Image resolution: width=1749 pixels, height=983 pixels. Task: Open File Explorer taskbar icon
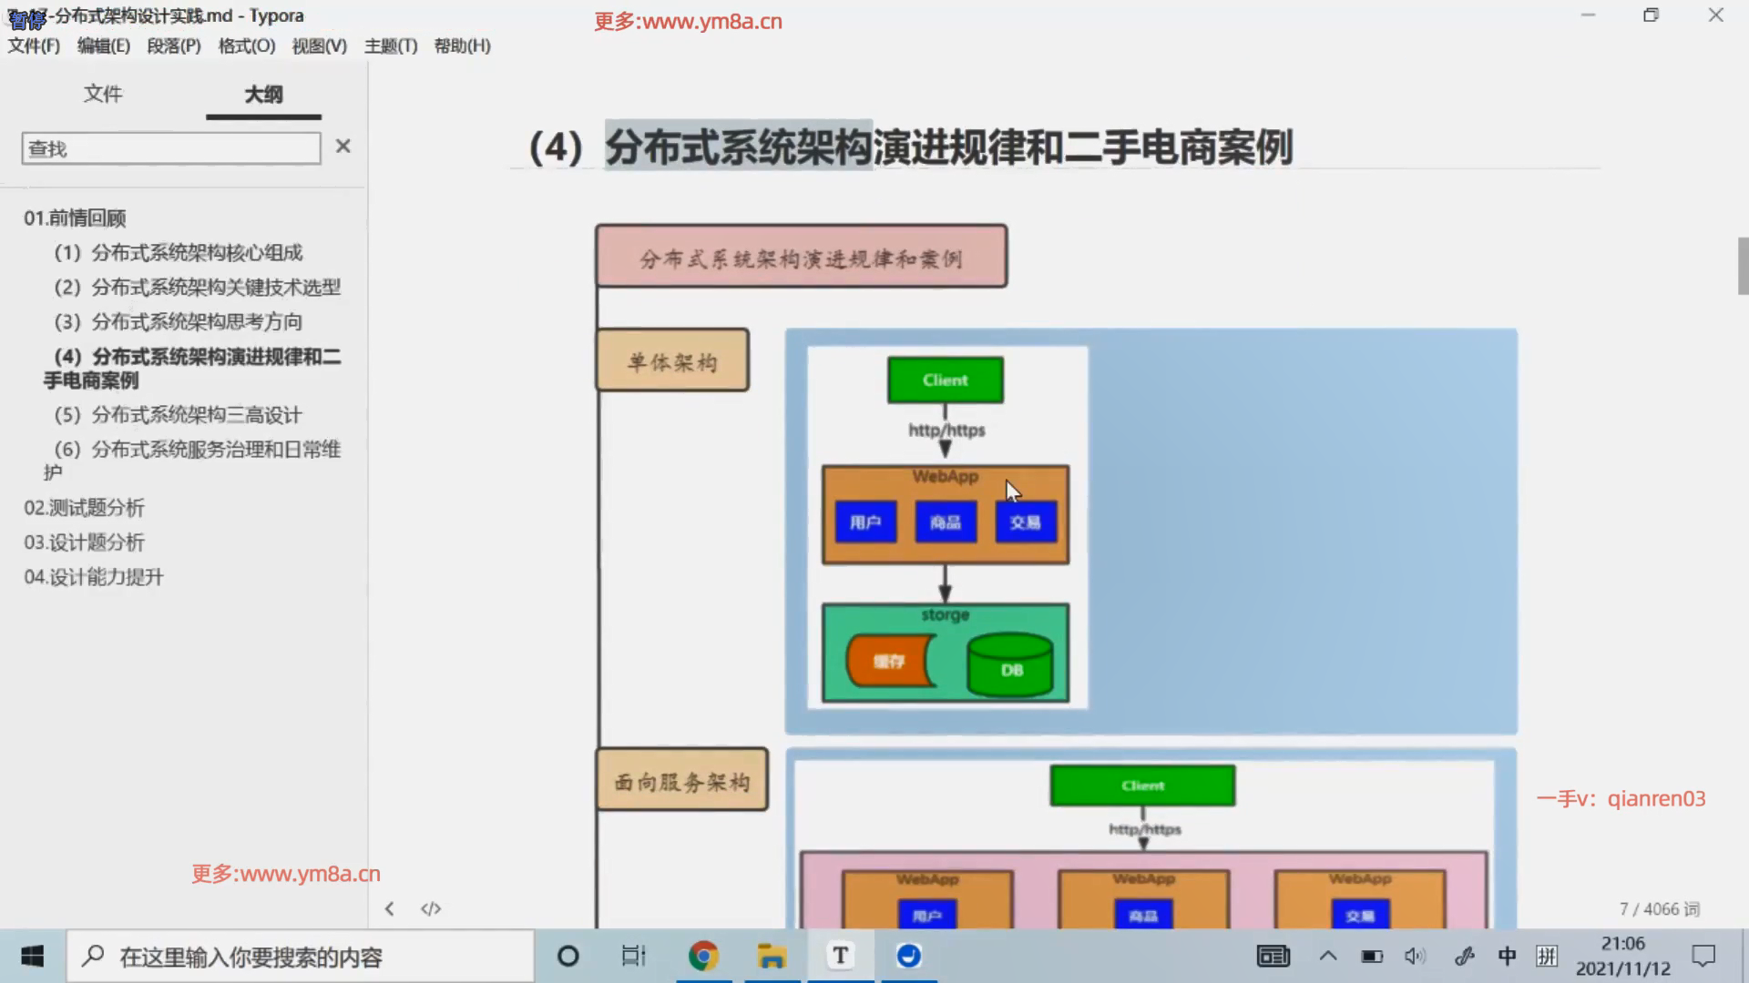(x=772, y=956)
